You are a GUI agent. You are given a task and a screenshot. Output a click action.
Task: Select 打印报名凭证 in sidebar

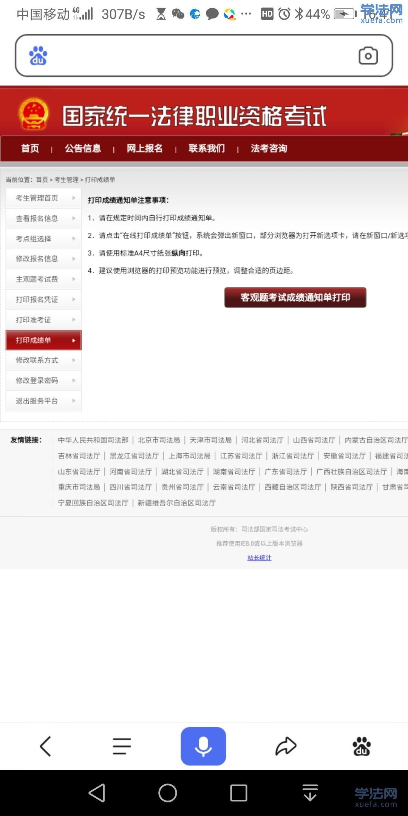pos(43,300)
